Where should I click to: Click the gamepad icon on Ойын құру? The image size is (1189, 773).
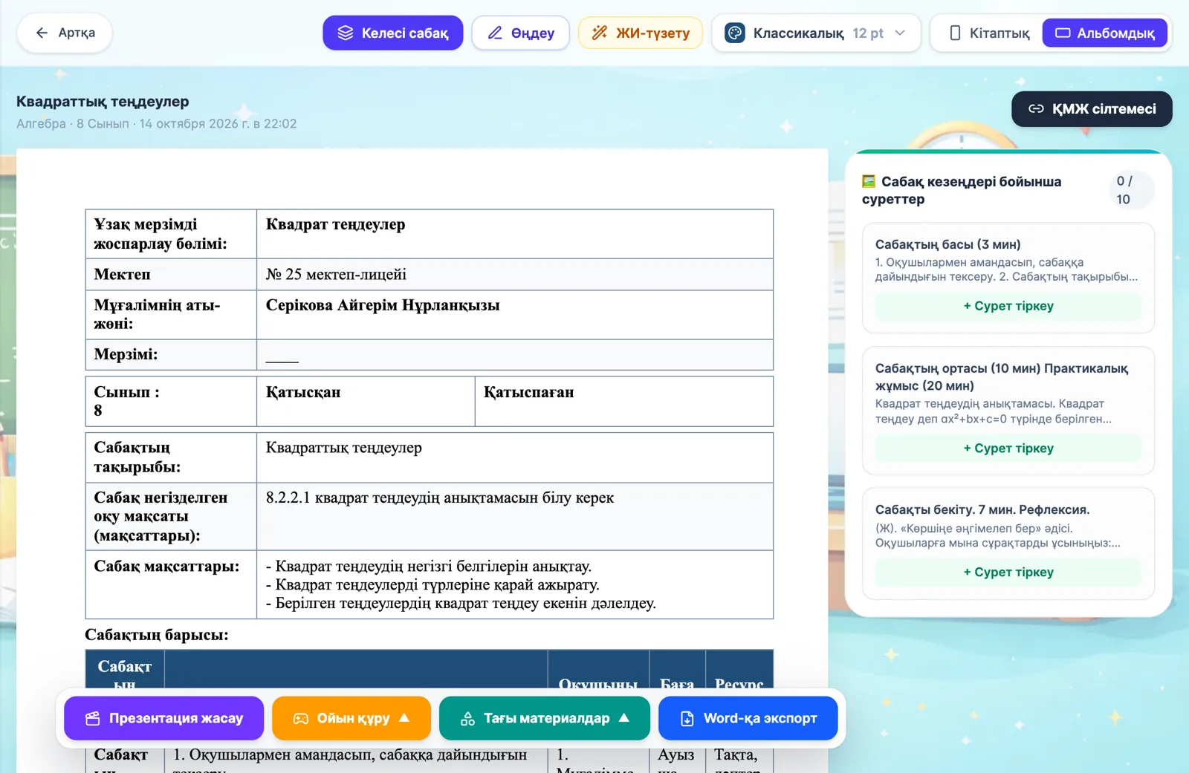point(301,718)
